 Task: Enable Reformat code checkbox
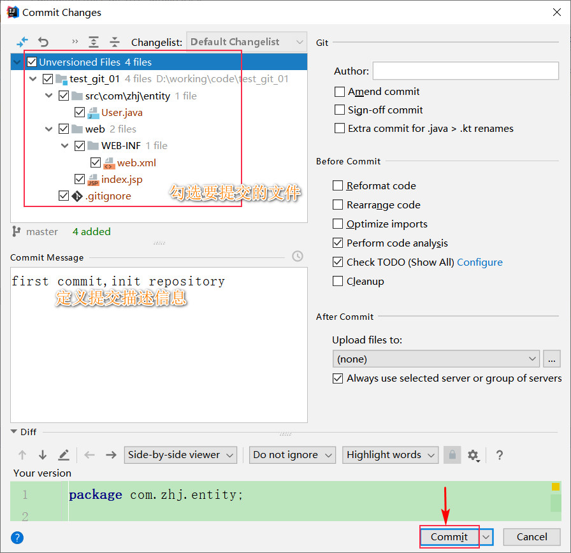(338, 185)
